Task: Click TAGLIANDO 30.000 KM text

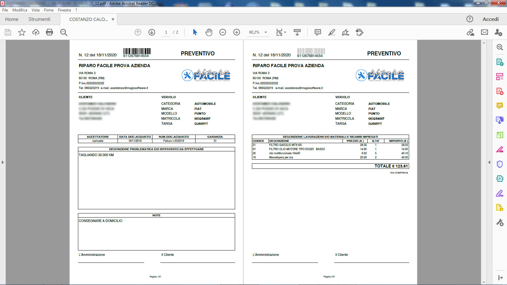Action: (96, 155)
